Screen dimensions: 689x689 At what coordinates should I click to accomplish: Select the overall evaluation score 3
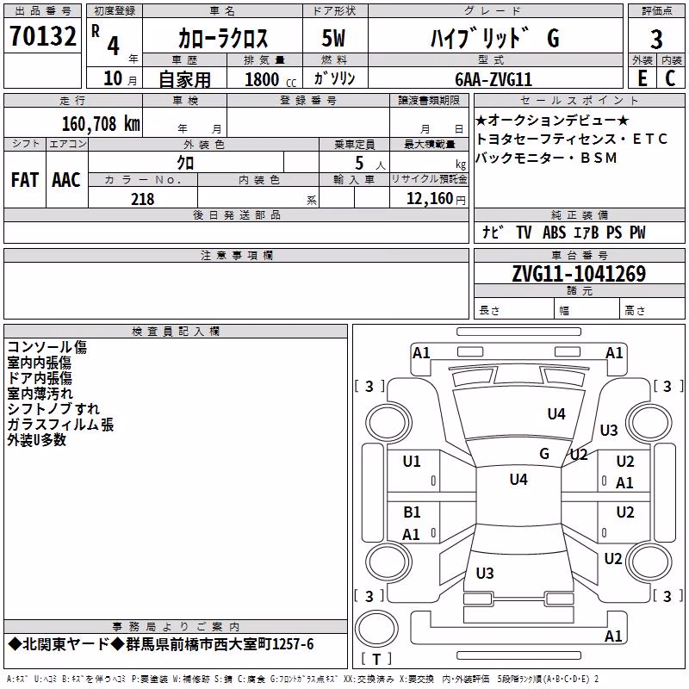click(656, 40)
